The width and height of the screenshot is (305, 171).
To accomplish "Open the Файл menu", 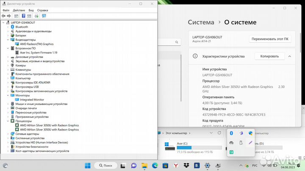I will coord(6,10).
